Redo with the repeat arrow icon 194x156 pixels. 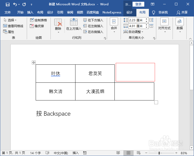tap(24, 5)
